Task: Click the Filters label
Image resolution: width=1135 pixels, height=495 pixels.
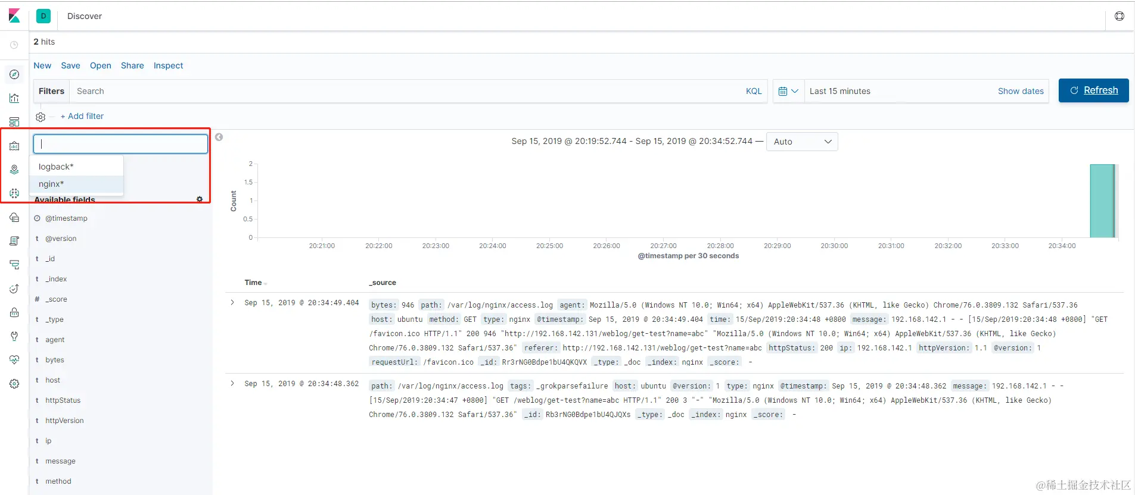Action: click(51, 91)
